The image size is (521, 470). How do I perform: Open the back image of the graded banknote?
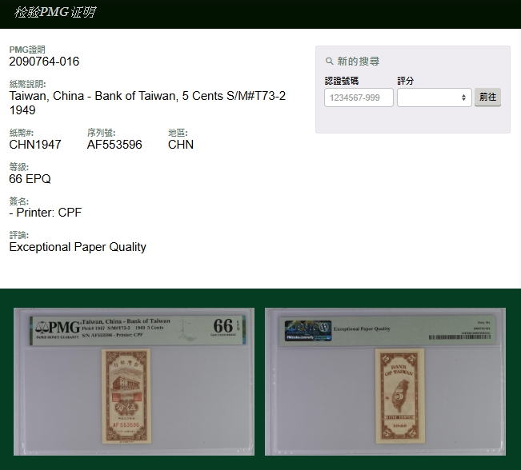coord(385,381)
